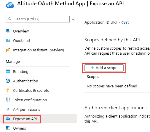150x132 pixels.
Task: Click the Token configuration sliders icon
Action: [x=8, y=100]
